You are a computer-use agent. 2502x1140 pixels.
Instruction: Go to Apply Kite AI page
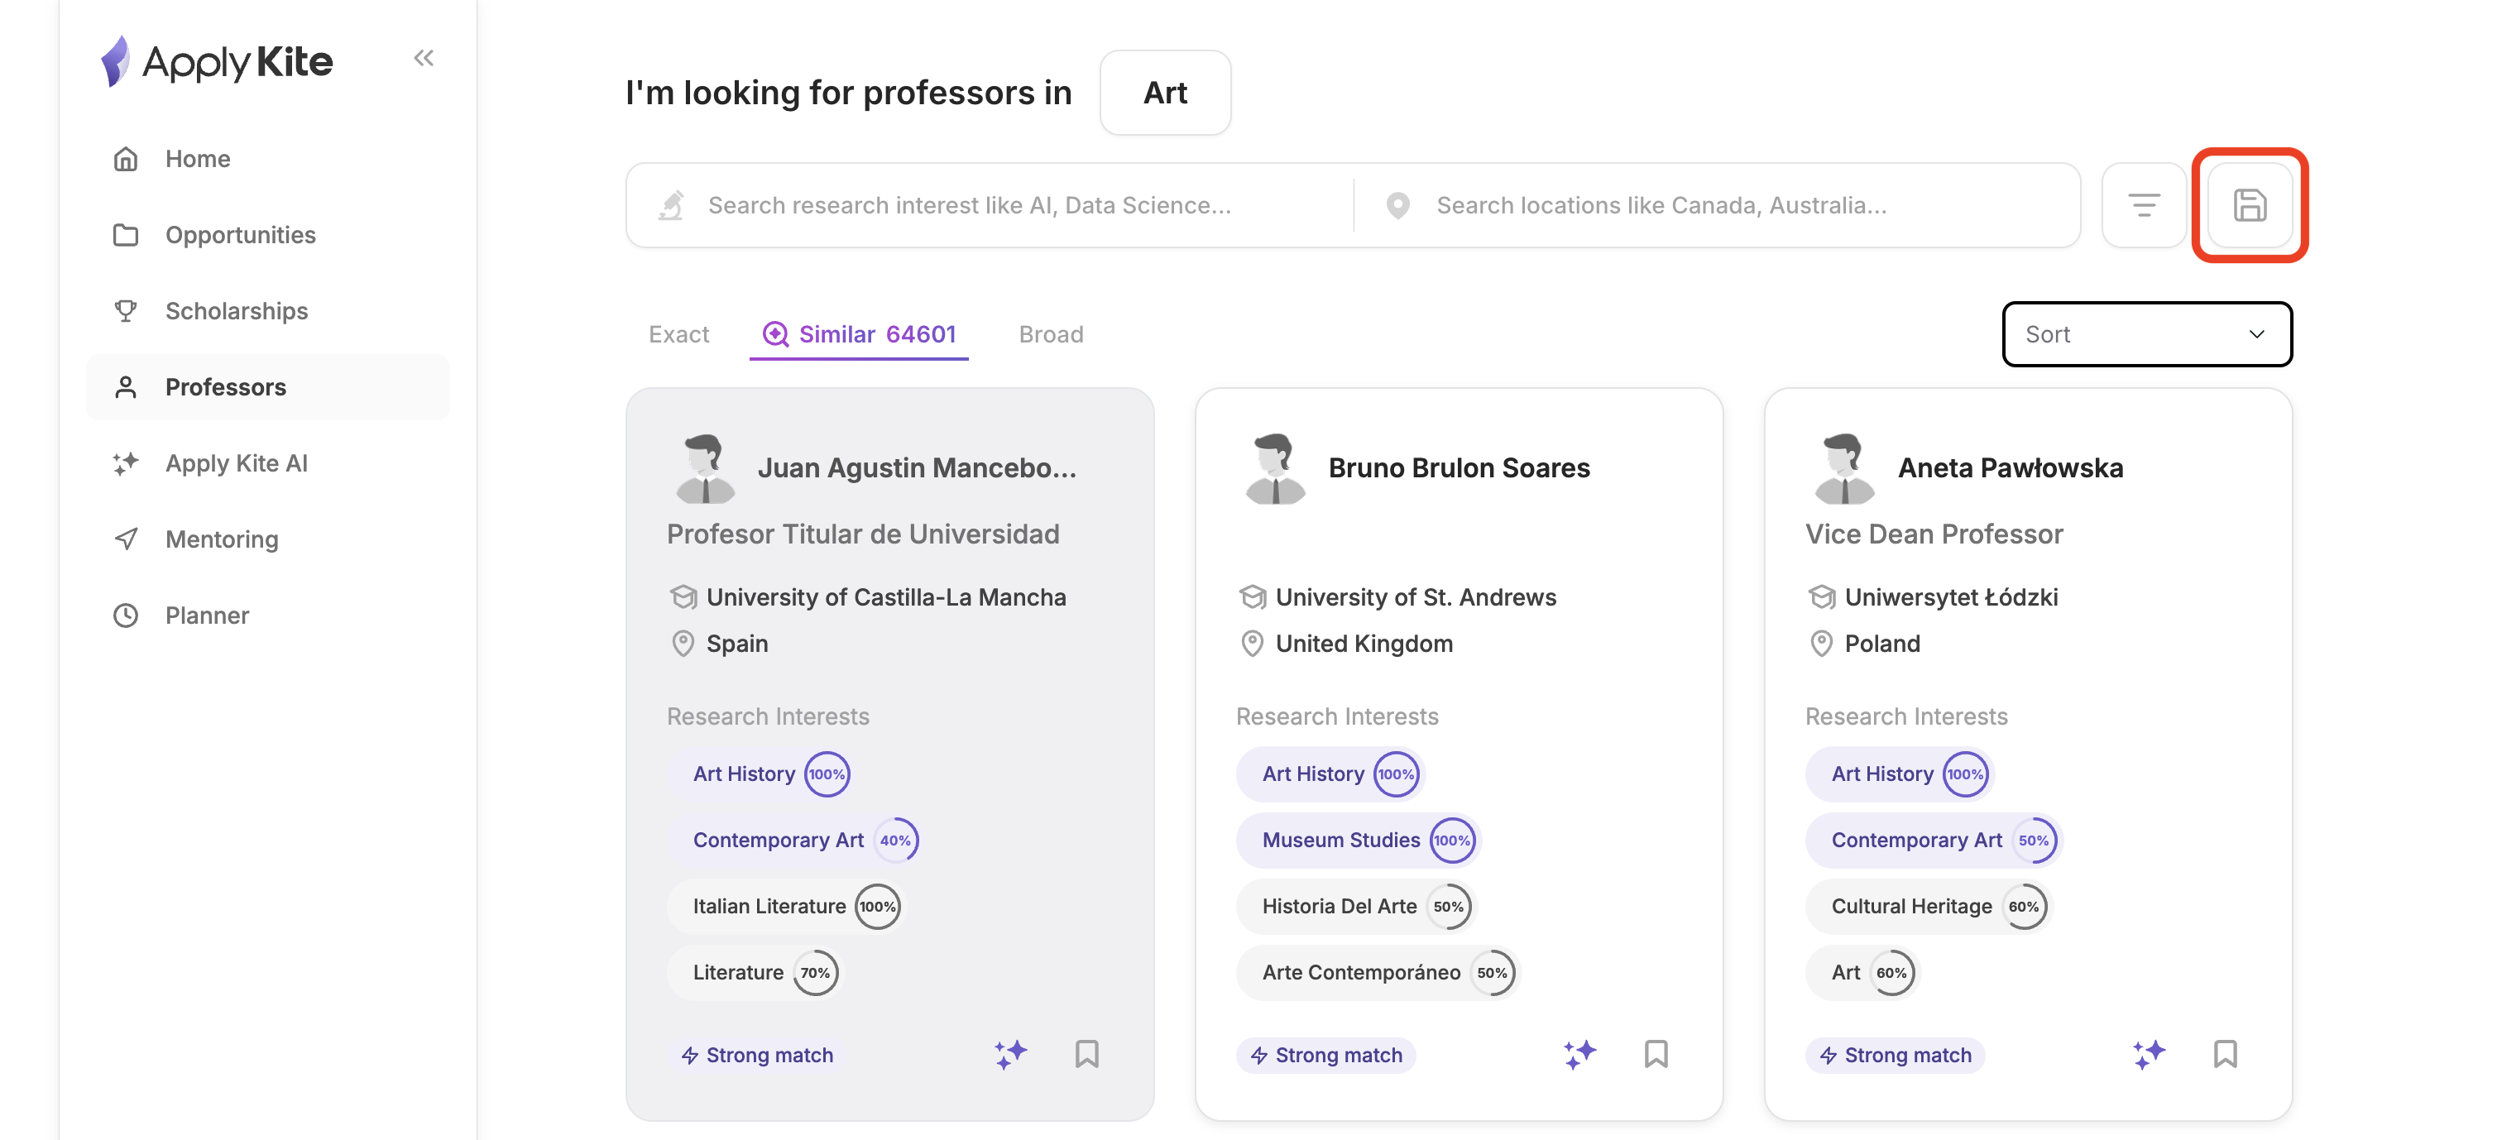236,463
